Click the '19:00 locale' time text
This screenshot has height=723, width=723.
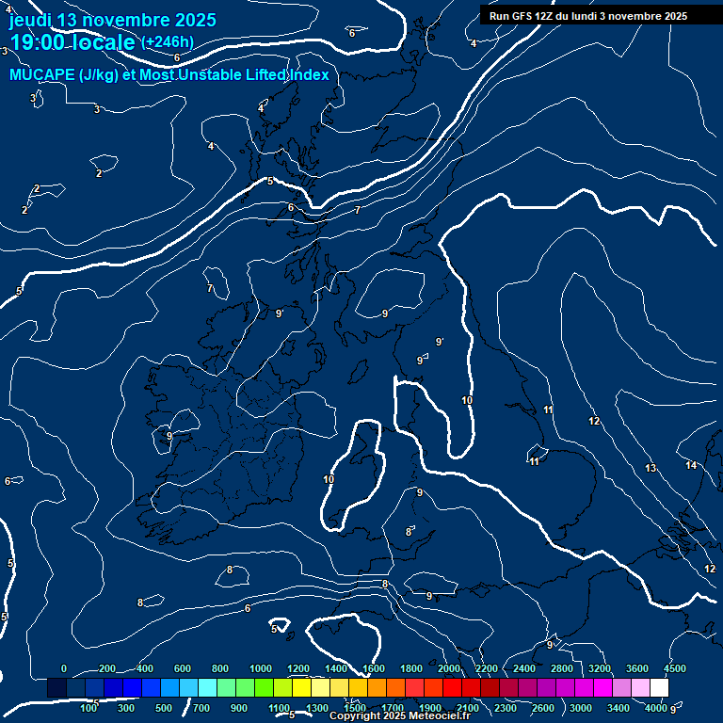click(72, 42)
